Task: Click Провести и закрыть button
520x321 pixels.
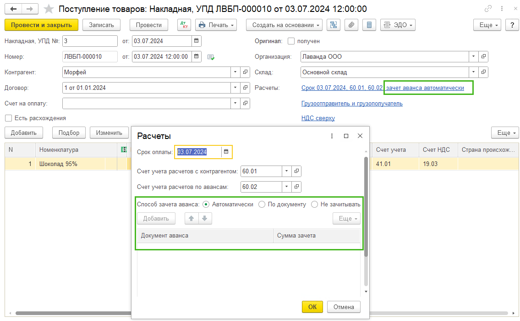Action: 41,25
